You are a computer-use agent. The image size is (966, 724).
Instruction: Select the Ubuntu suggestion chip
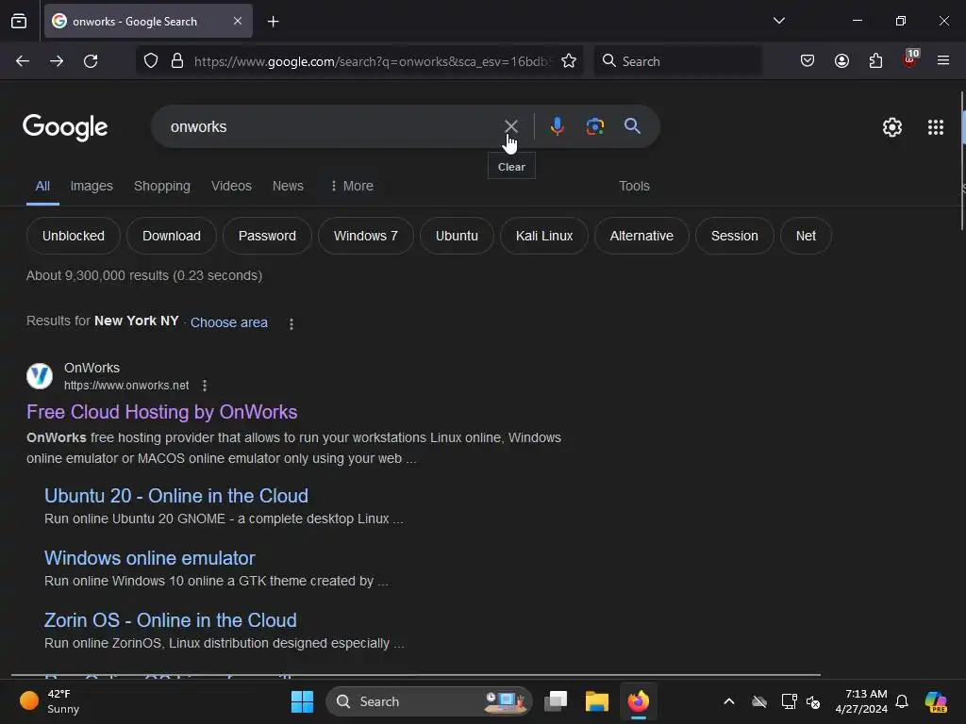[x=457, y=236]
